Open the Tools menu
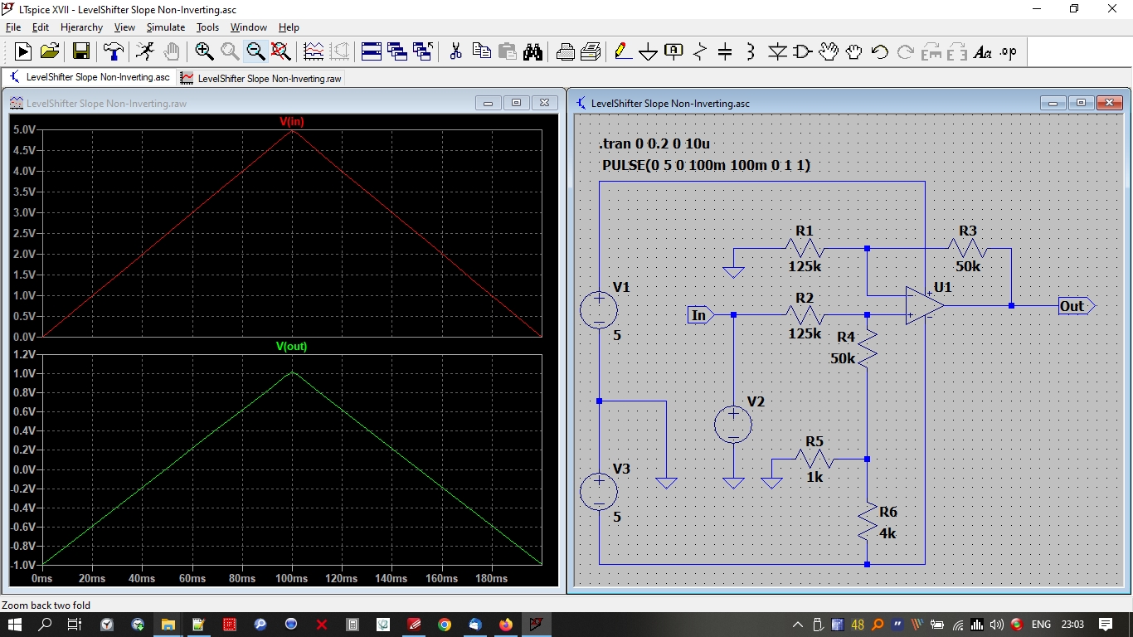The height and width of the screenshot is (637, 1133). point(207,27)
